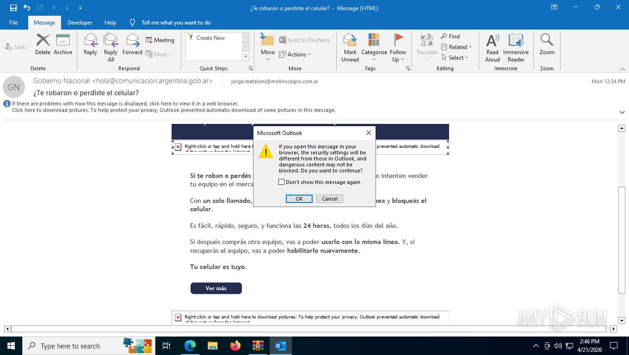The image size is (629, 355).
Task: Open the Developer tab
Action: [80, 23]
